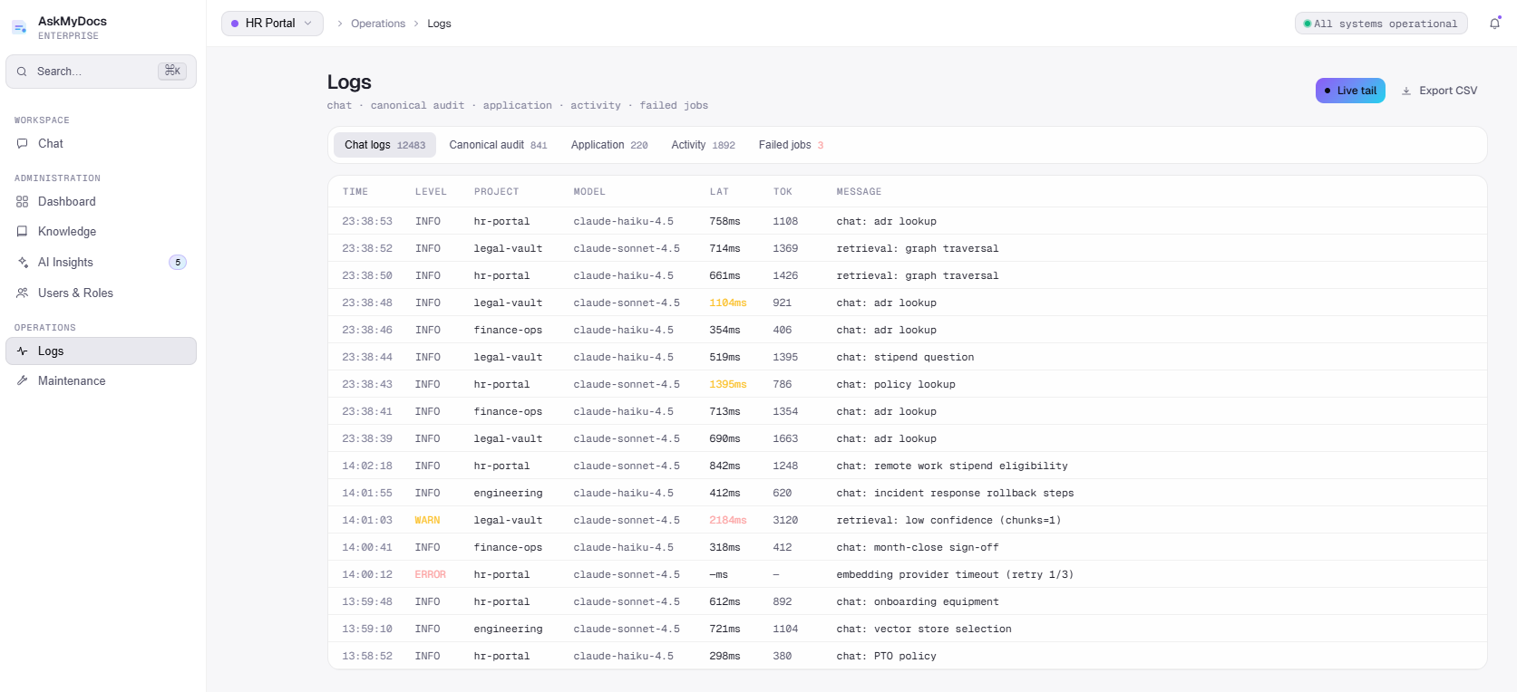Click the WARN level at 14:01:03
The width and height of the screenshot is (1517, 692).
[427, 520]
